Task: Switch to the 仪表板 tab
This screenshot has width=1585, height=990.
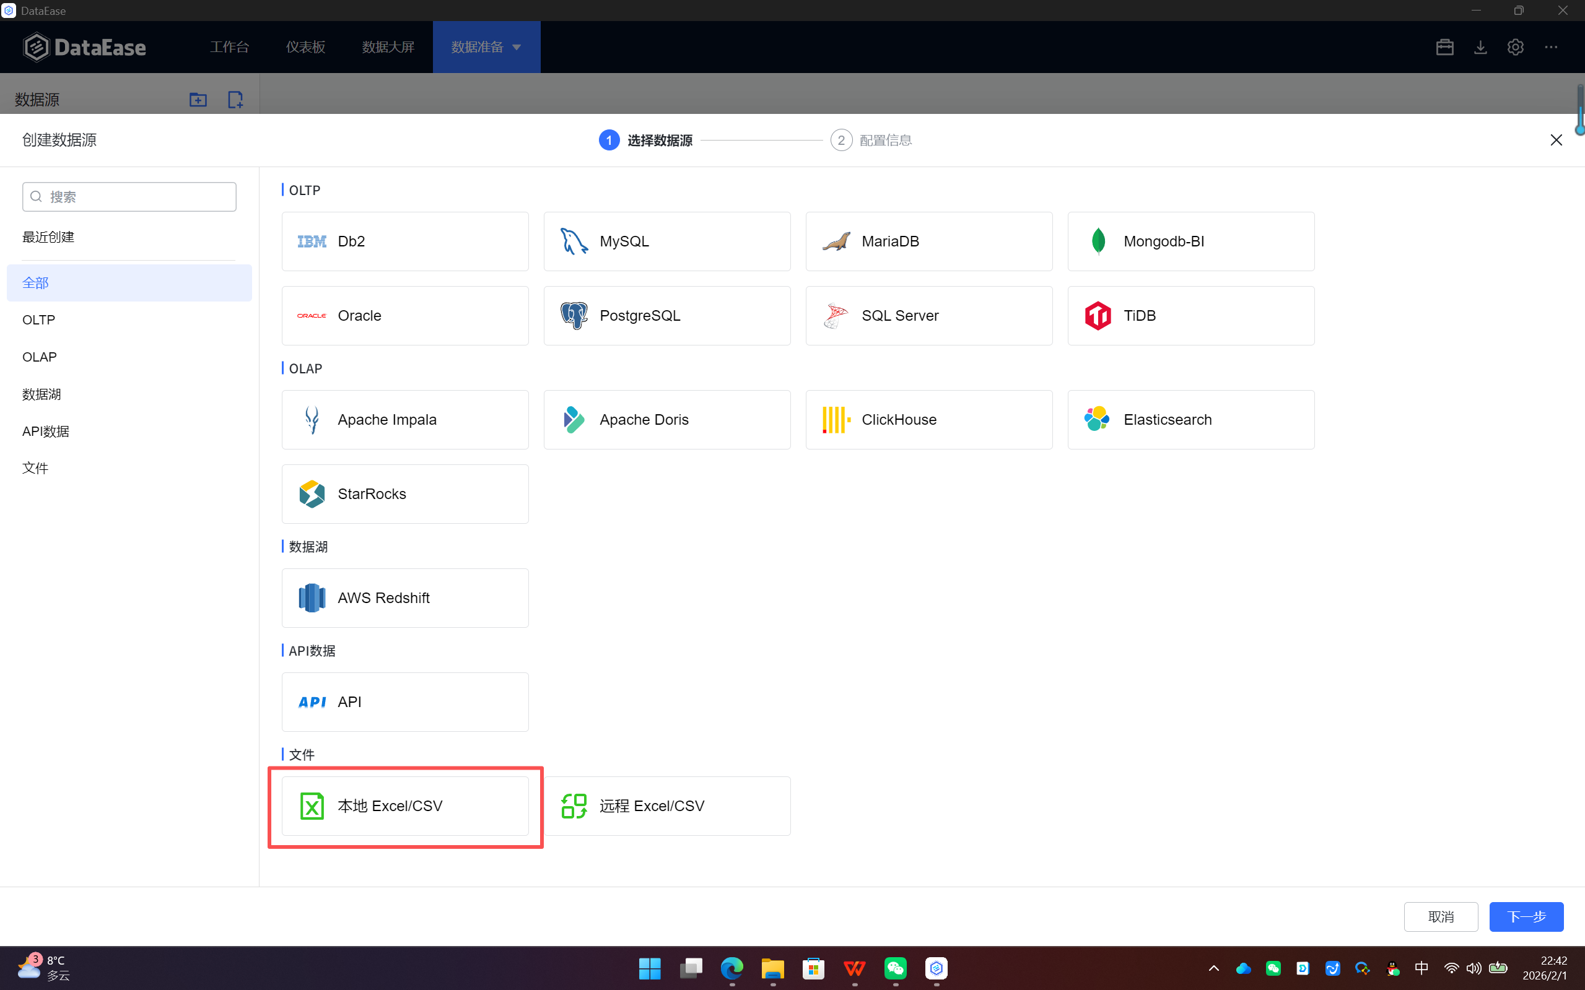Action: (x=305, y=47)
